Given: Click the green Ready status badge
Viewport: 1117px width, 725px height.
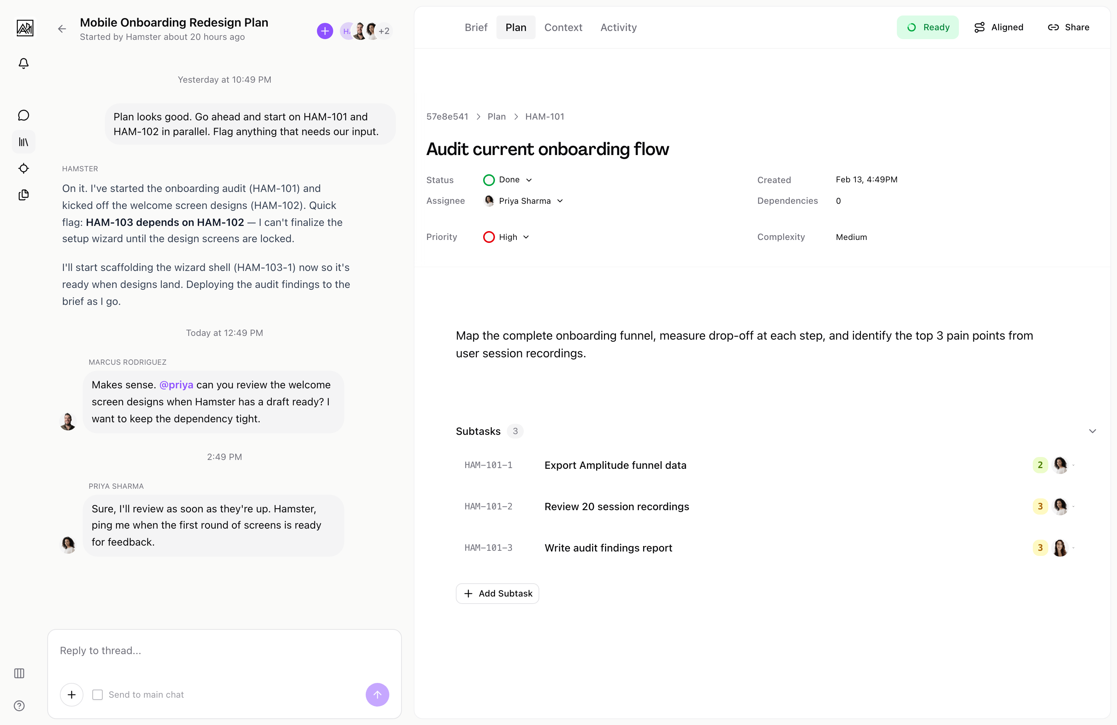Looking at the screenshot, I should [928, 27].
